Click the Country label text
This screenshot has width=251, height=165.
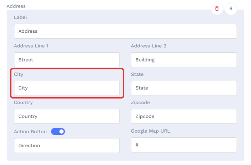23,102
